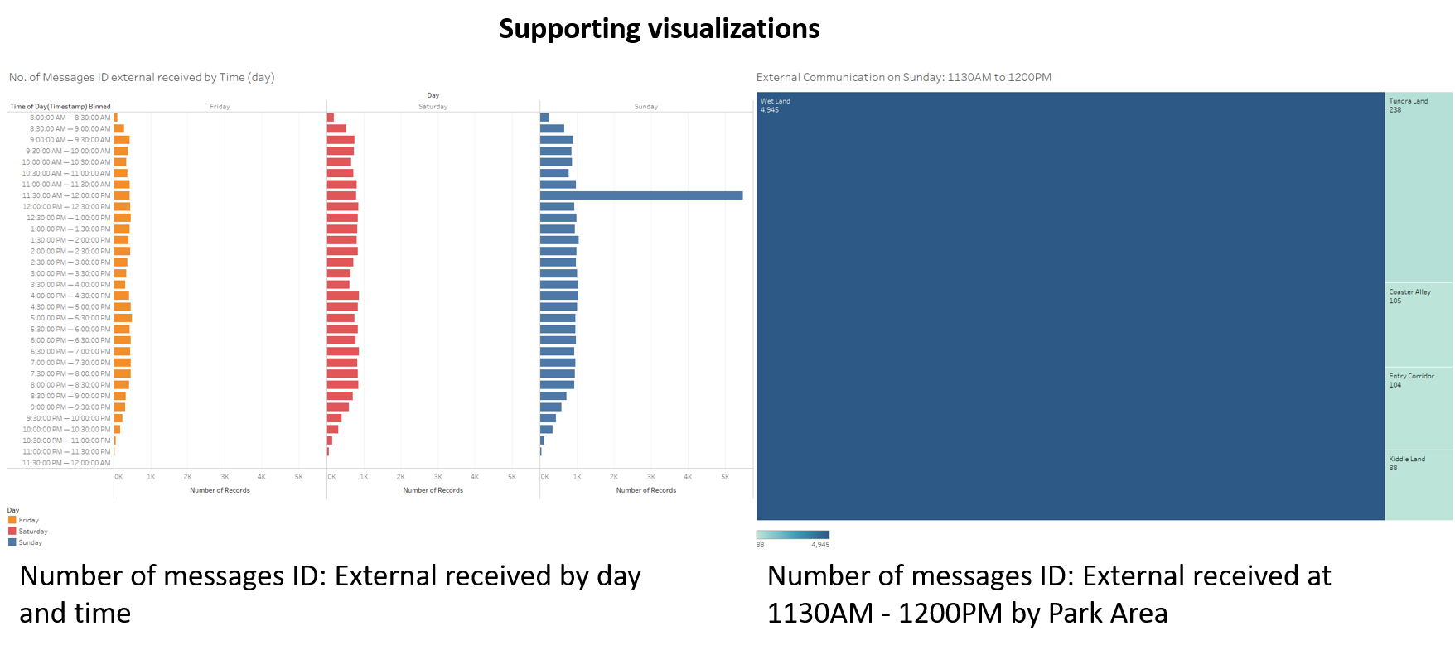Screen dimensions: 1455x650
Task: Click the 'External Communication on Sunday: 1130AM to 1200PM' title
Action: (x=904, y=77)
